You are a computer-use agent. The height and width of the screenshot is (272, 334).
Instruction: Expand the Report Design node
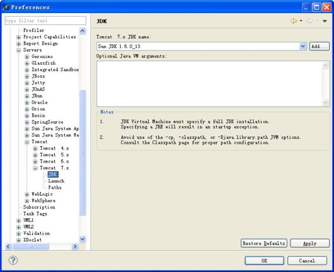[19, 44]
